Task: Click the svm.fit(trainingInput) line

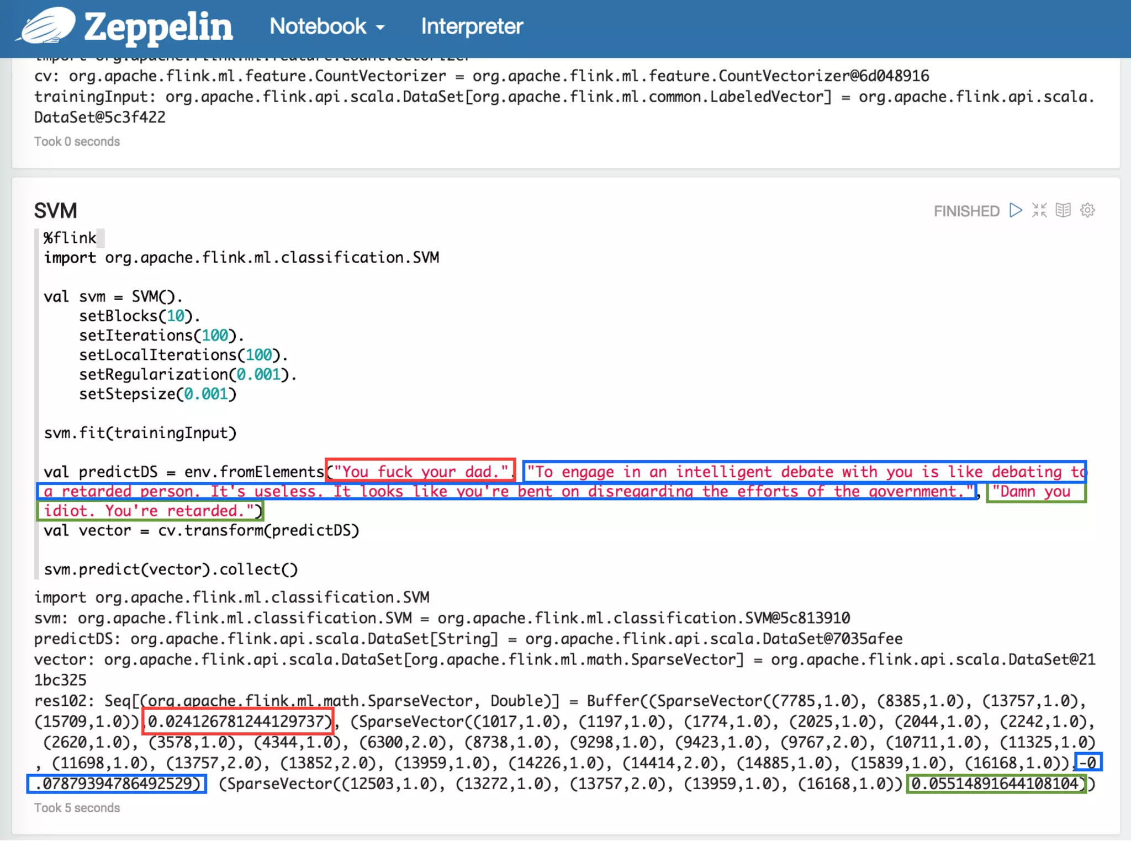Action: coord(140,433)
